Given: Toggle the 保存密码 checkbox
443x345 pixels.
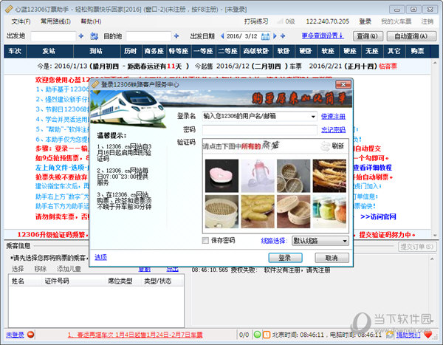Looking at the screenshot, I should [x=205, y=240].
